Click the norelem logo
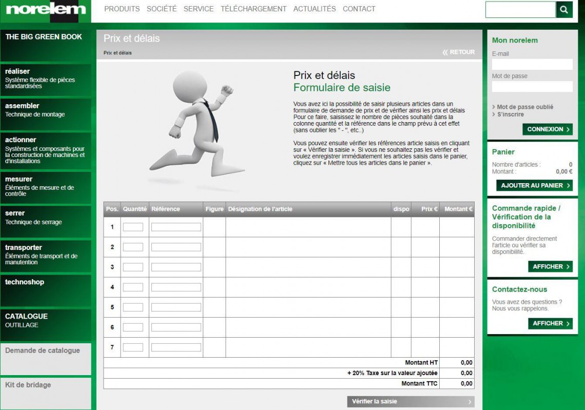Screen dimensions: 585x410 [x=46, y=10]
